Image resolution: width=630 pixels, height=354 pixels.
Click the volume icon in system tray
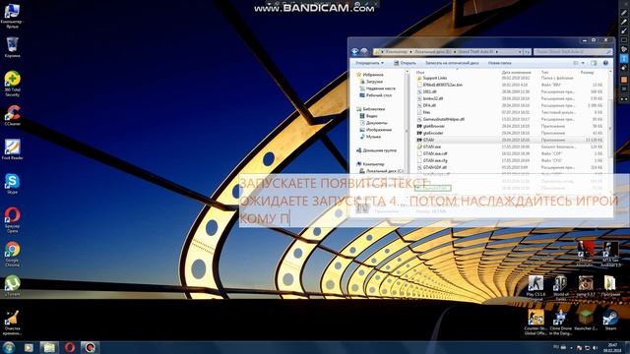point(595,347)
